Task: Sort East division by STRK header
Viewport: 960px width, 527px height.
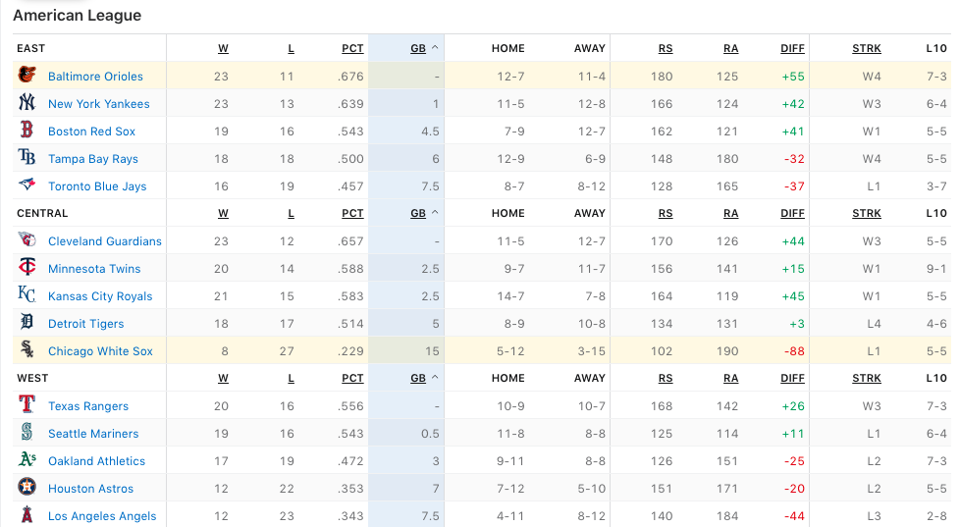Action: coord(867,48)
